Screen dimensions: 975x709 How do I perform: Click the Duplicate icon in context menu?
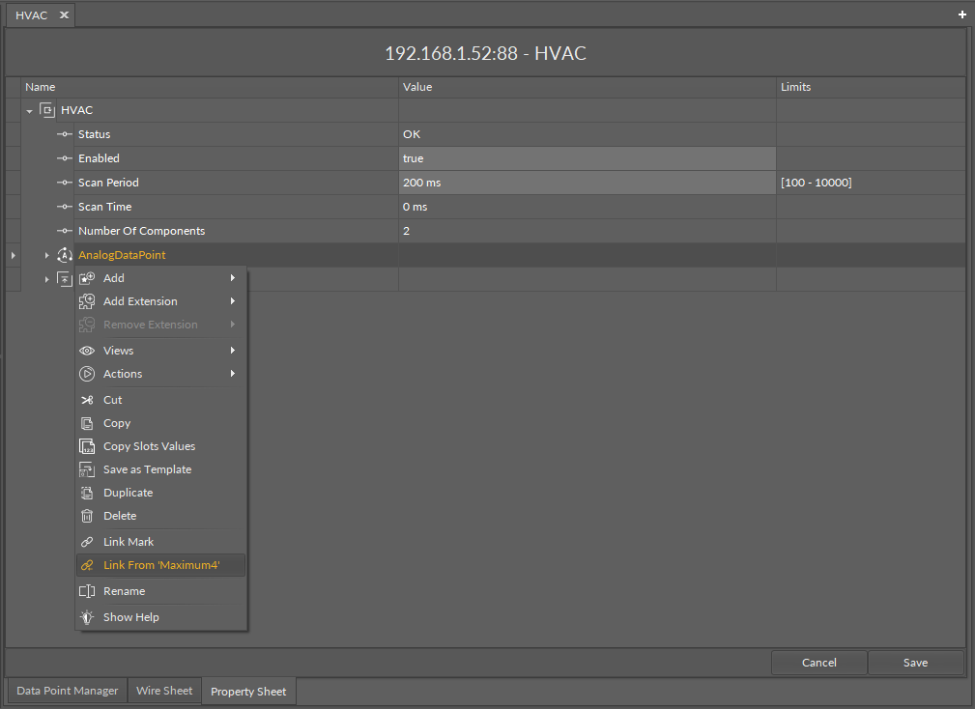point(87,493)
